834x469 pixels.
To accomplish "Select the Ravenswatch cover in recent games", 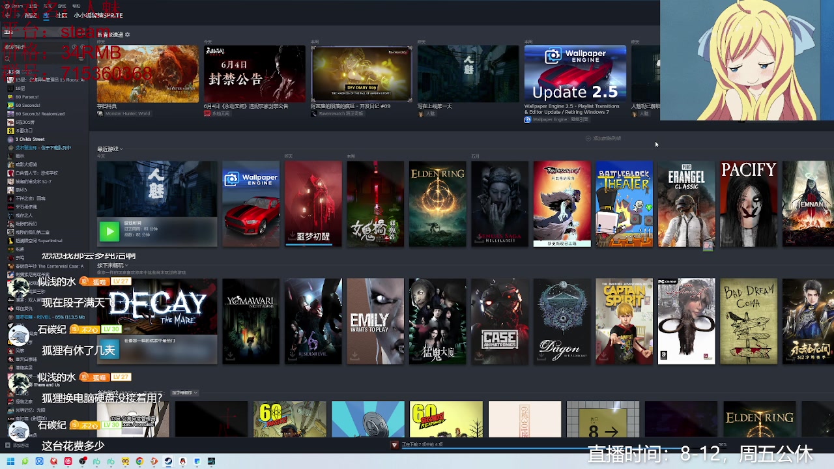I will (x=562, y=204).
